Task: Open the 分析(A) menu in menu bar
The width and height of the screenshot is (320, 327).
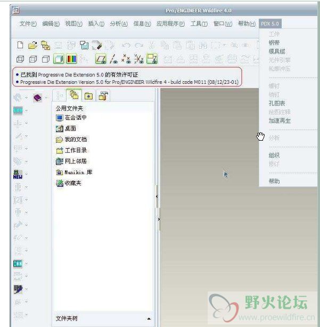Action: tap(119, 24)
